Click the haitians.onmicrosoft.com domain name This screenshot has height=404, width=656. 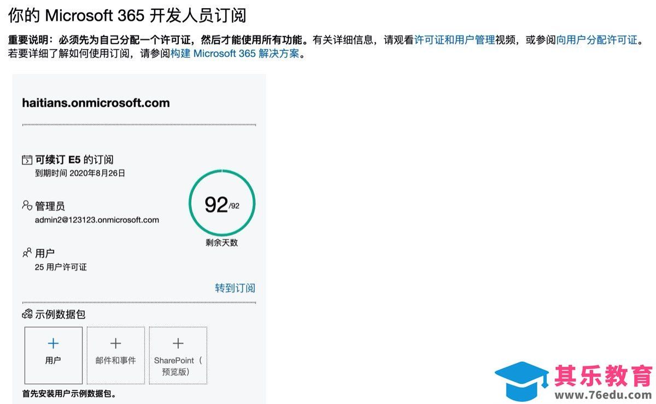pos(96,103)
